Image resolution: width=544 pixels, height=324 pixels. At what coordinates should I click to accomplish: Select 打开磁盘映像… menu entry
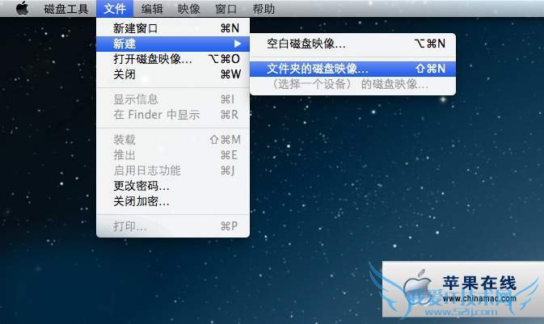173,59
